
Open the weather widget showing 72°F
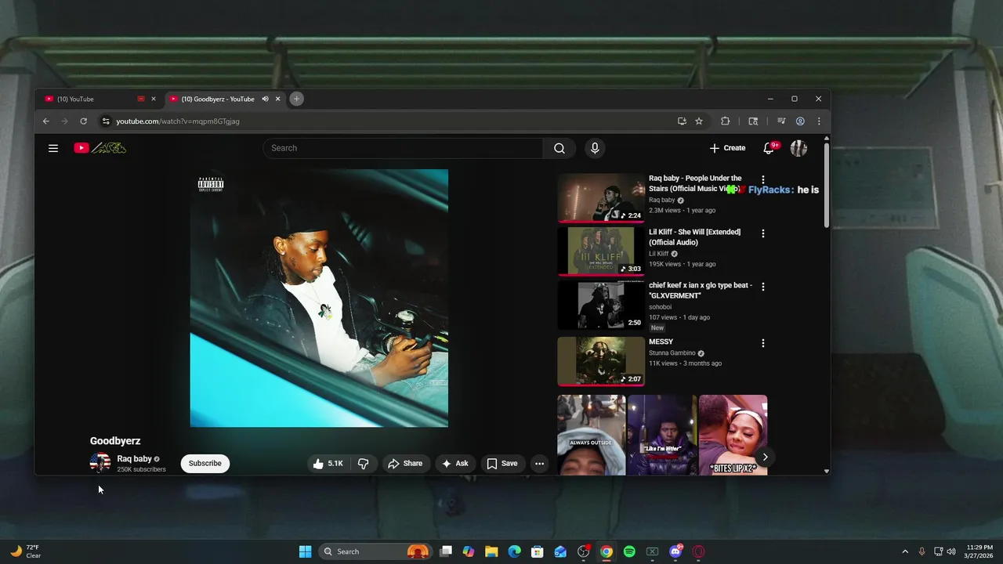(26, 551)
